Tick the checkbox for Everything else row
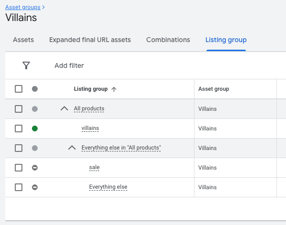Image resolution: width=286 pixels, height=225 pixels. point(19,187)
